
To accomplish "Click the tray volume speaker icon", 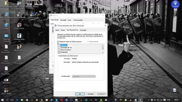I will coord(161,100).
